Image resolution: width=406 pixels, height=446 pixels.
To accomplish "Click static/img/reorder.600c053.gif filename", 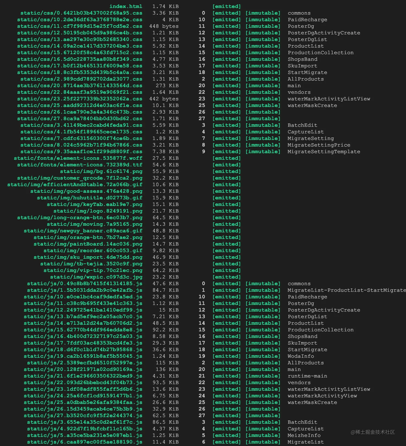I will (93, 250).
